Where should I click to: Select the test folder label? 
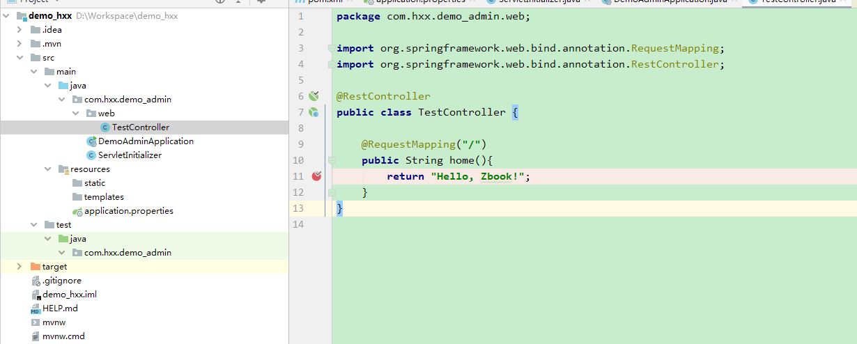[63, 225]
